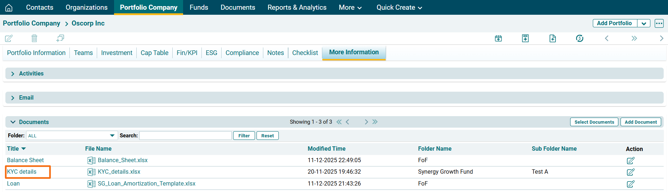Click the edit icon for the Loan document

[x=630, y=184]
